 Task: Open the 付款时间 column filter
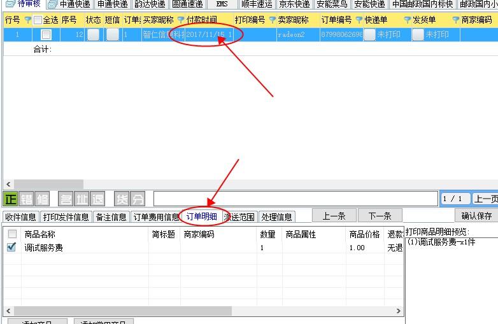pos(181,20)
